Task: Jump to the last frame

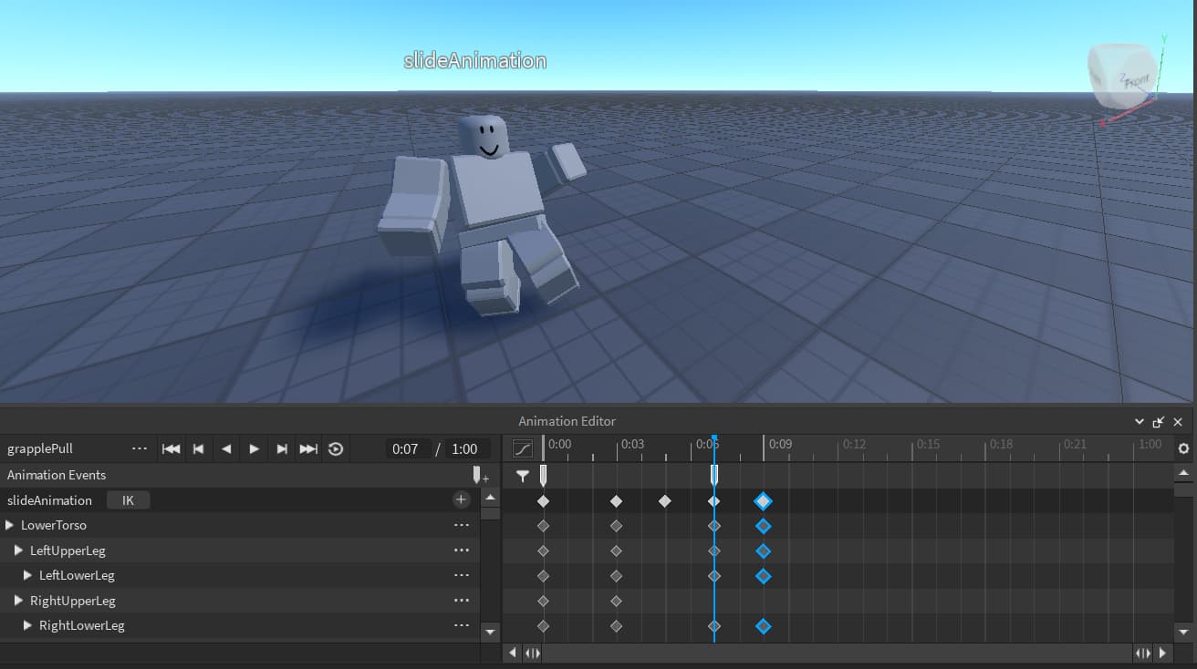Action: click(308, 448)
